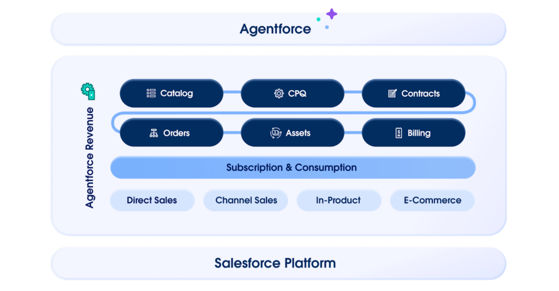Click the purple sparkle star near Agentforce
This screenshot has width=559, height=291.
331,14
